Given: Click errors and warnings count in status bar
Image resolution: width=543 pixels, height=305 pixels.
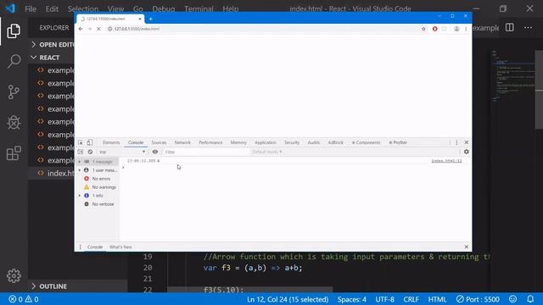Looking at the screenshot, I should pos(24,299).
